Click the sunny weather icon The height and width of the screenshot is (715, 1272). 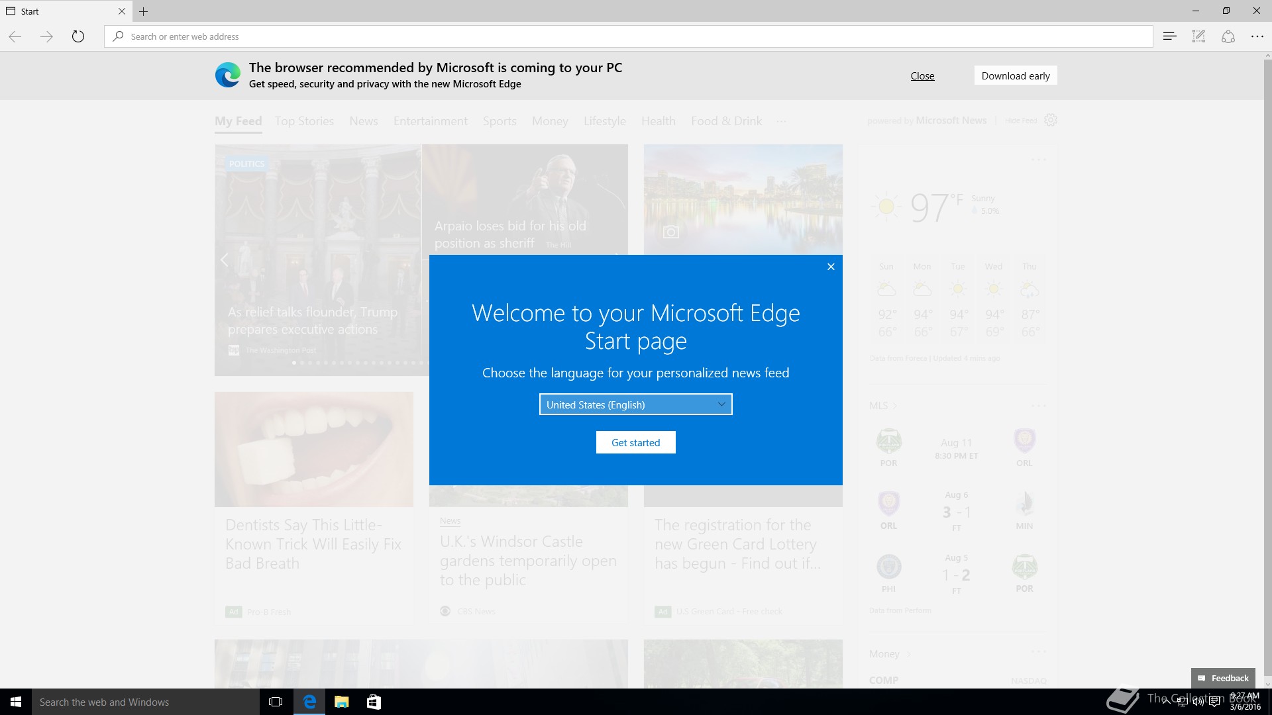(886, 207)
